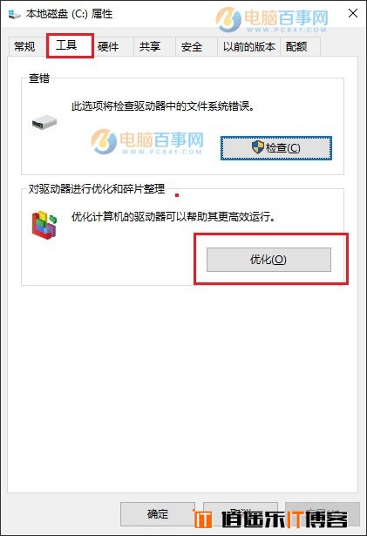Switch to the 常规 tab

24,46
